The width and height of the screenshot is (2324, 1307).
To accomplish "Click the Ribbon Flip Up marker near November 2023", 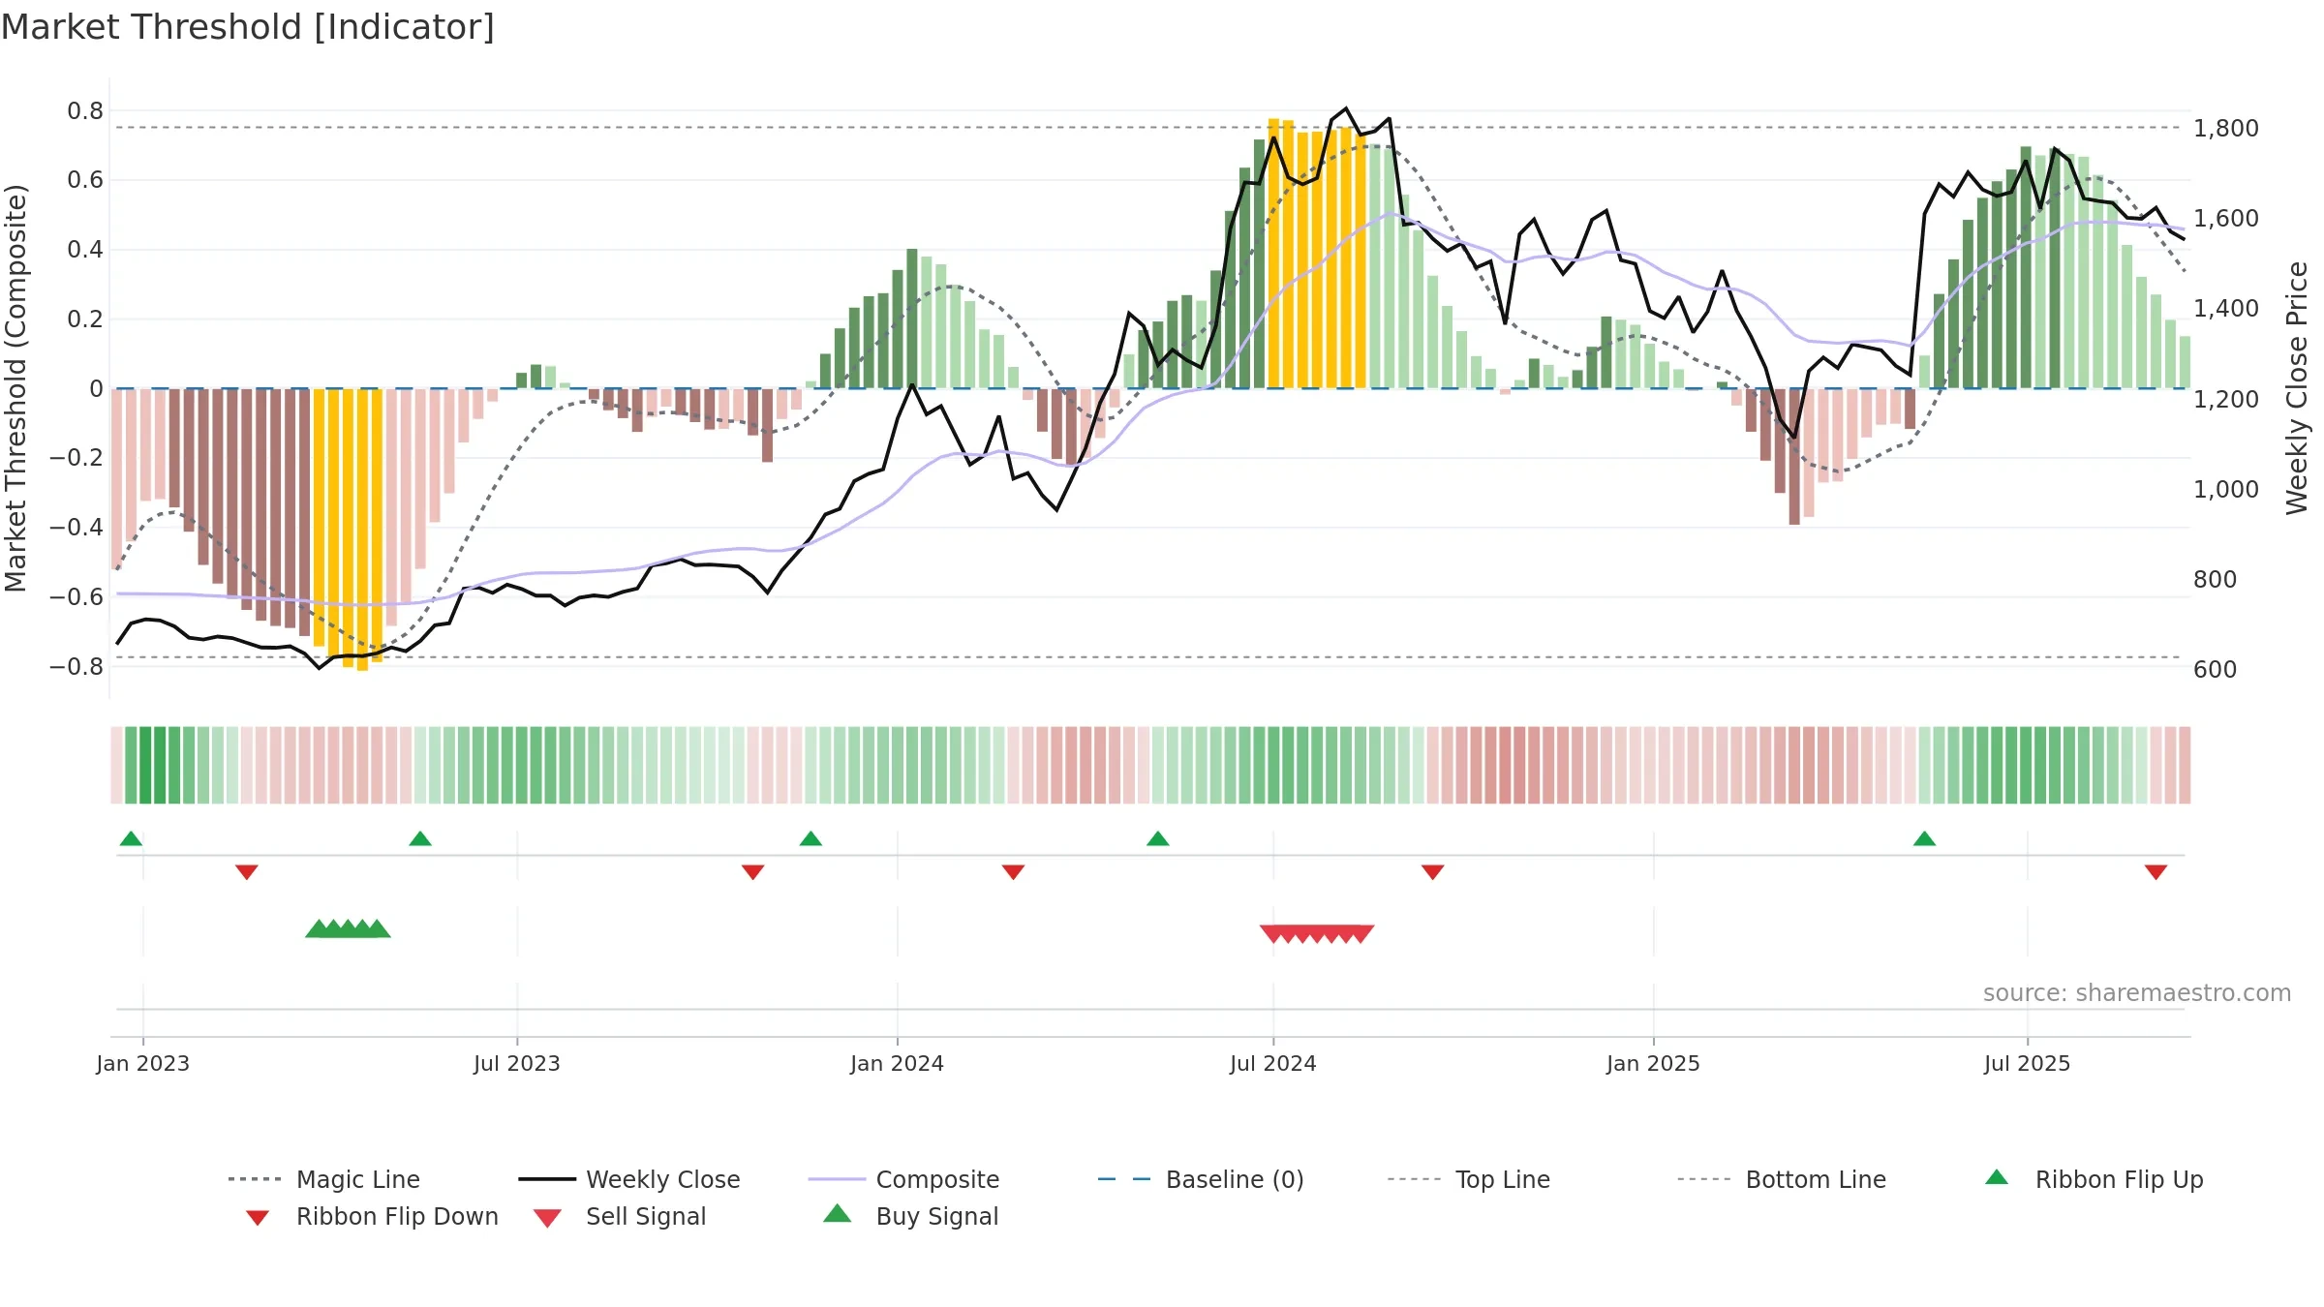I will (810, 838).
